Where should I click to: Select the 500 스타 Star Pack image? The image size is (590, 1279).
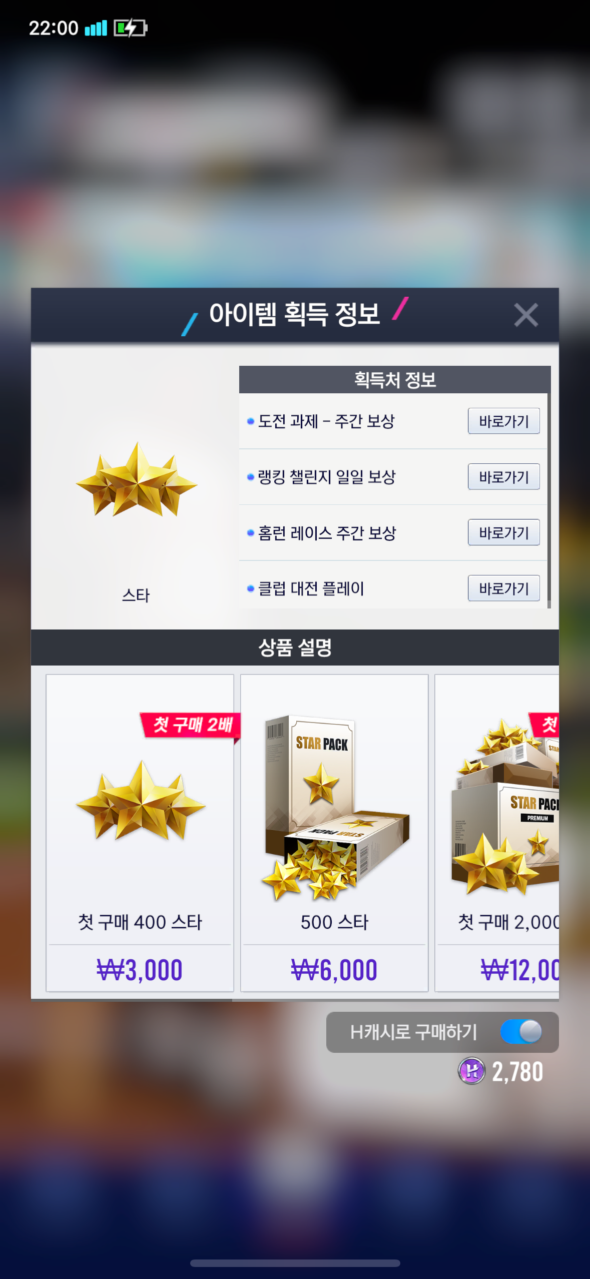tap(335, 807)
